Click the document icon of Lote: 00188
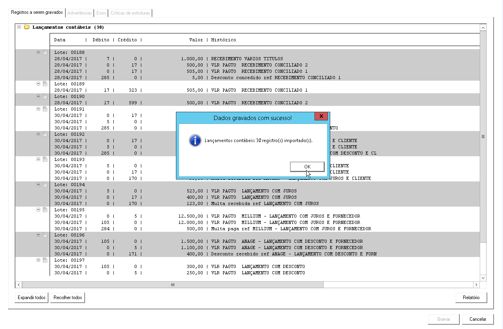The height and width of the screenshot is (329, 503). [45, 52]
